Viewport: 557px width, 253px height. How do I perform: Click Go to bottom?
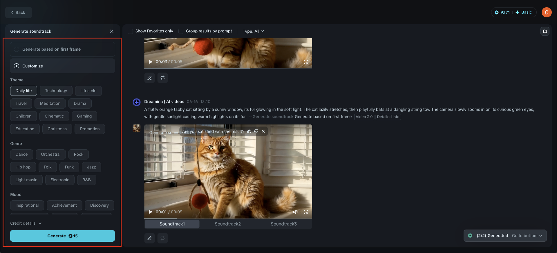[527, 236]
